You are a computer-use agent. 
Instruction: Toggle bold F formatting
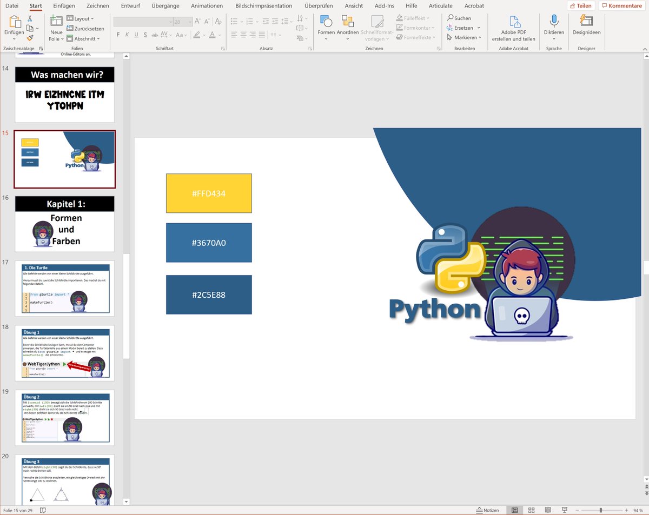click(x=118, y=35)
